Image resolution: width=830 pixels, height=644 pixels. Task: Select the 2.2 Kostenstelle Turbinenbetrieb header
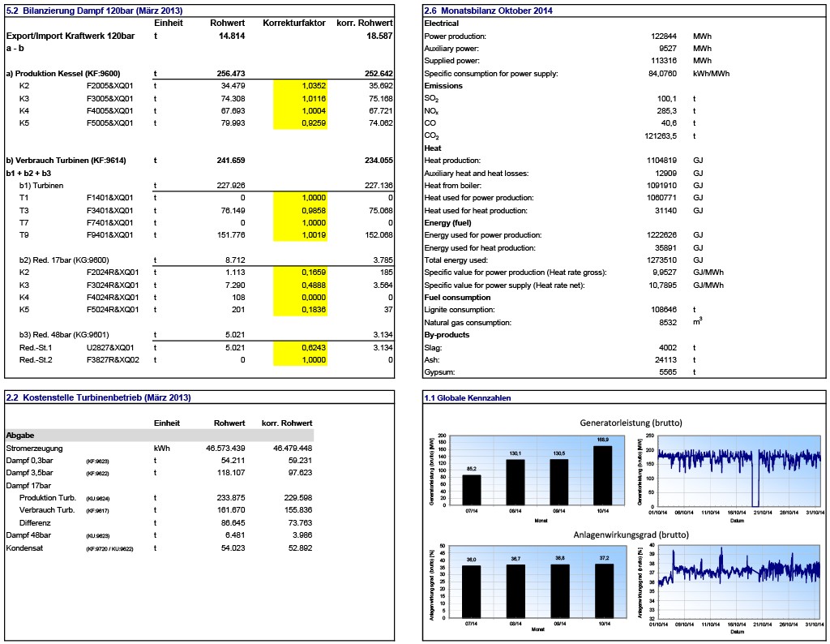click(x=98, y=397)
